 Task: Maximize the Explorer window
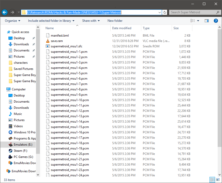click(204, 4)
